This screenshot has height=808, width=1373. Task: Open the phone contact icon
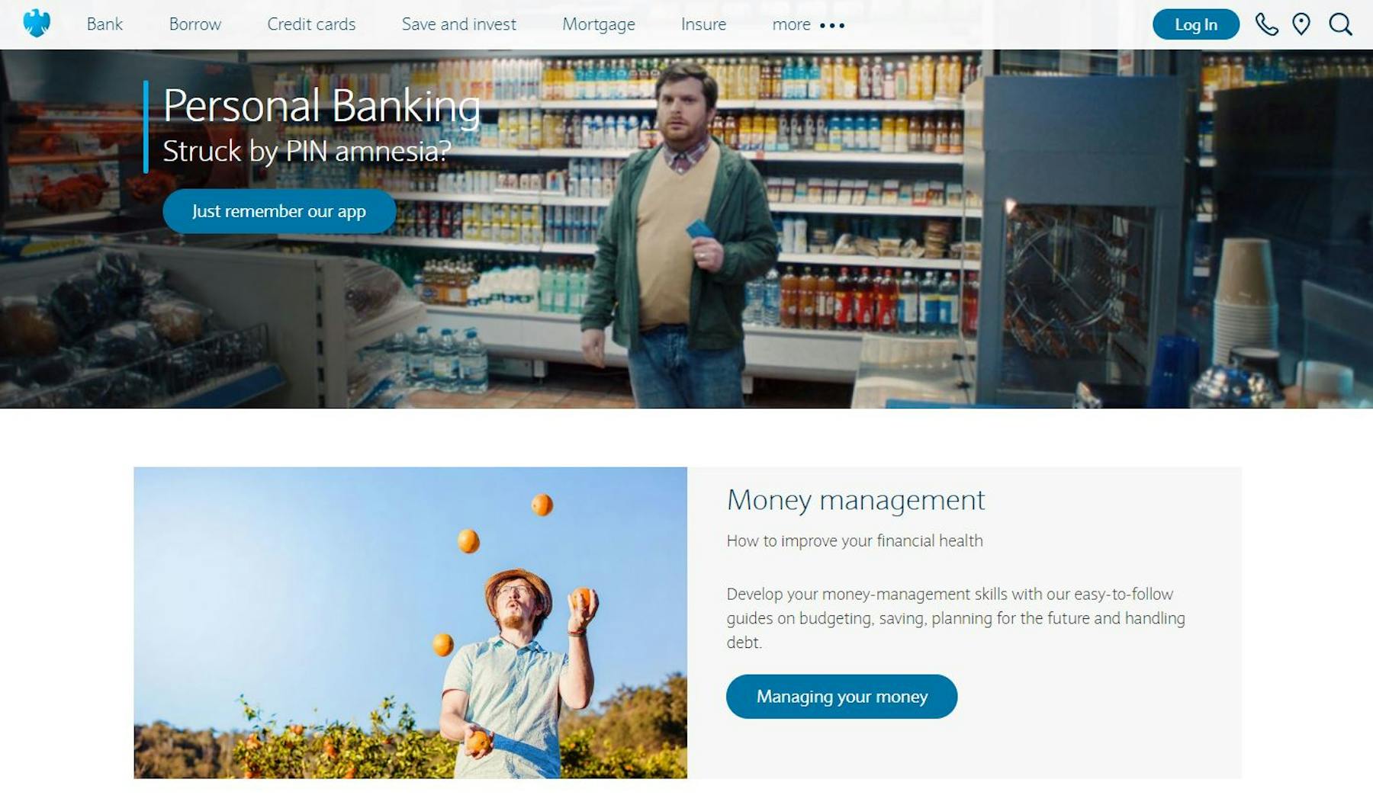click(1266, 24)
